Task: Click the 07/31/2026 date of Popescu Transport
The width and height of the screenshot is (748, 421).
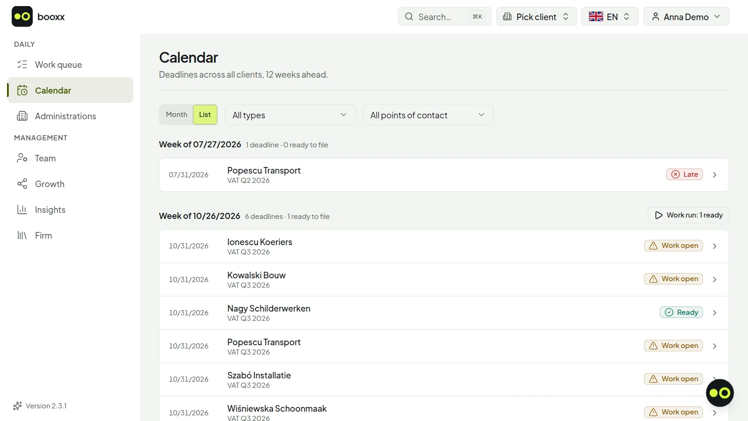Action: (188, 174)
